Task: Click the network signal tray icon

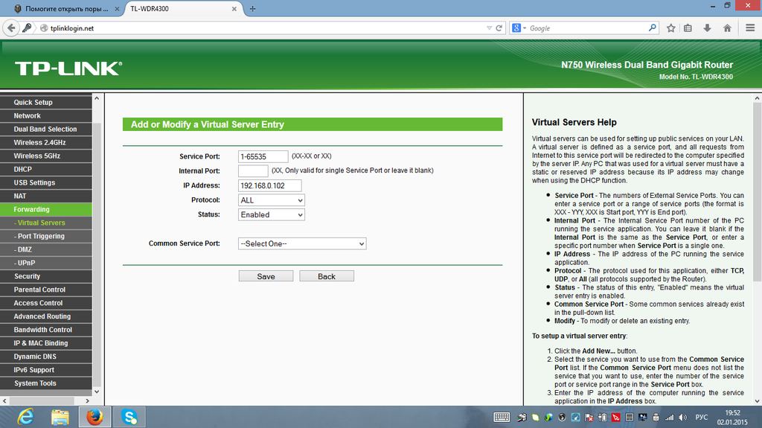Action: click(669, 418)
